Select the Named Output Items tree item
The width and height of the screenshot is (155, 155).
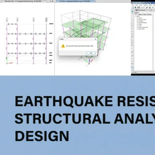coord(143,27)
